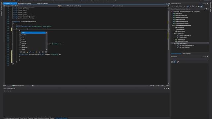Expand the Properties folder node
The image size is (212, 119).
click(174, 27)
